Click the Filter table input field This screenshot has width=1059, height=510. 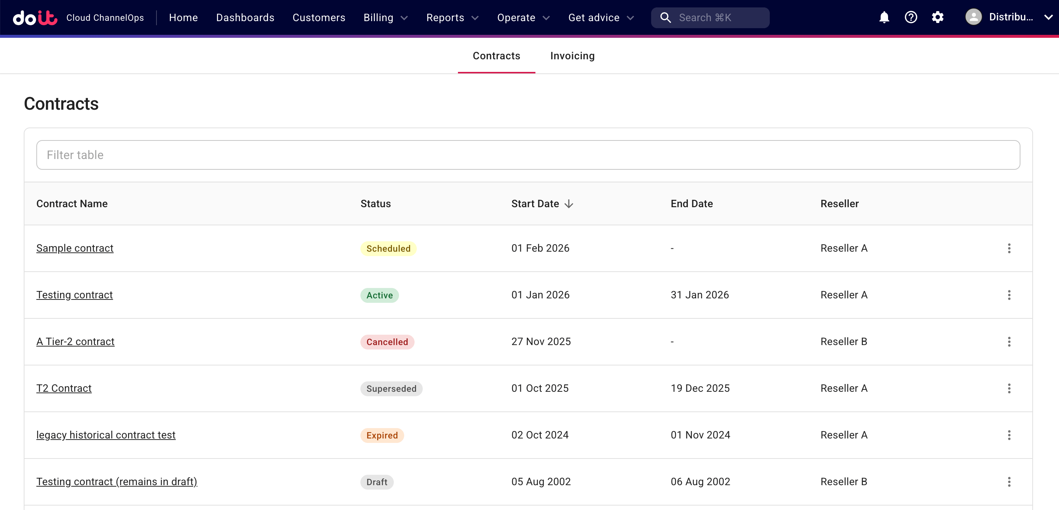tap(528, 155)
